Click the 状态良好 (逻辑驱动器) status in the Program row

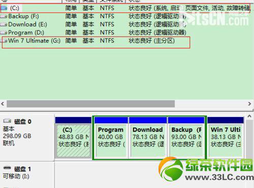click(157, 32)
